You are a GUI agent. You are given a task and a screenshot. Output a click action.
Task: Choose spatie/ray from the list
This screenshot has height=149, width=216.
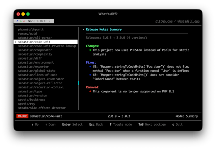click(x=27, y=104)
